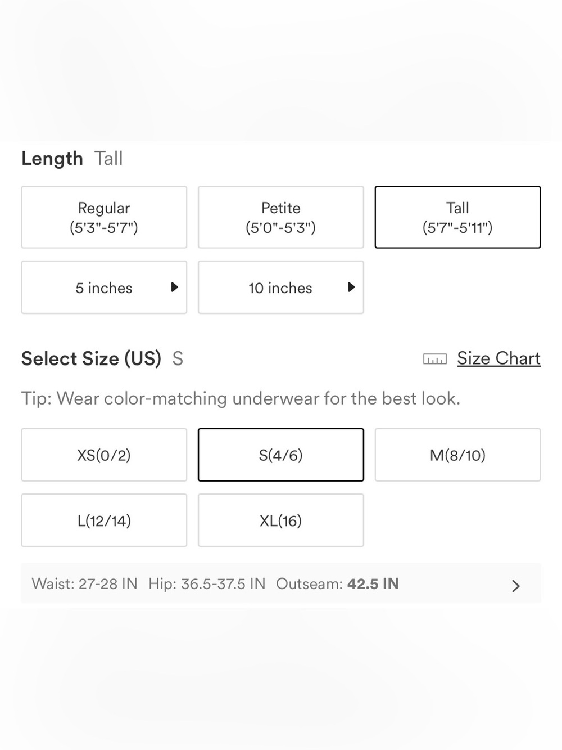
Task: Click the triangle arrow on 5 inches
Action: pos(174,287)
